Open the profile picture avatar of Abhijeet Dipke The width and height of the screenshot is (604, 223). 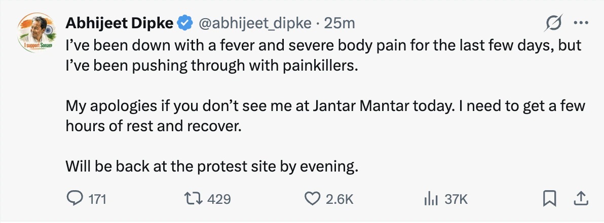click(37, 33)
